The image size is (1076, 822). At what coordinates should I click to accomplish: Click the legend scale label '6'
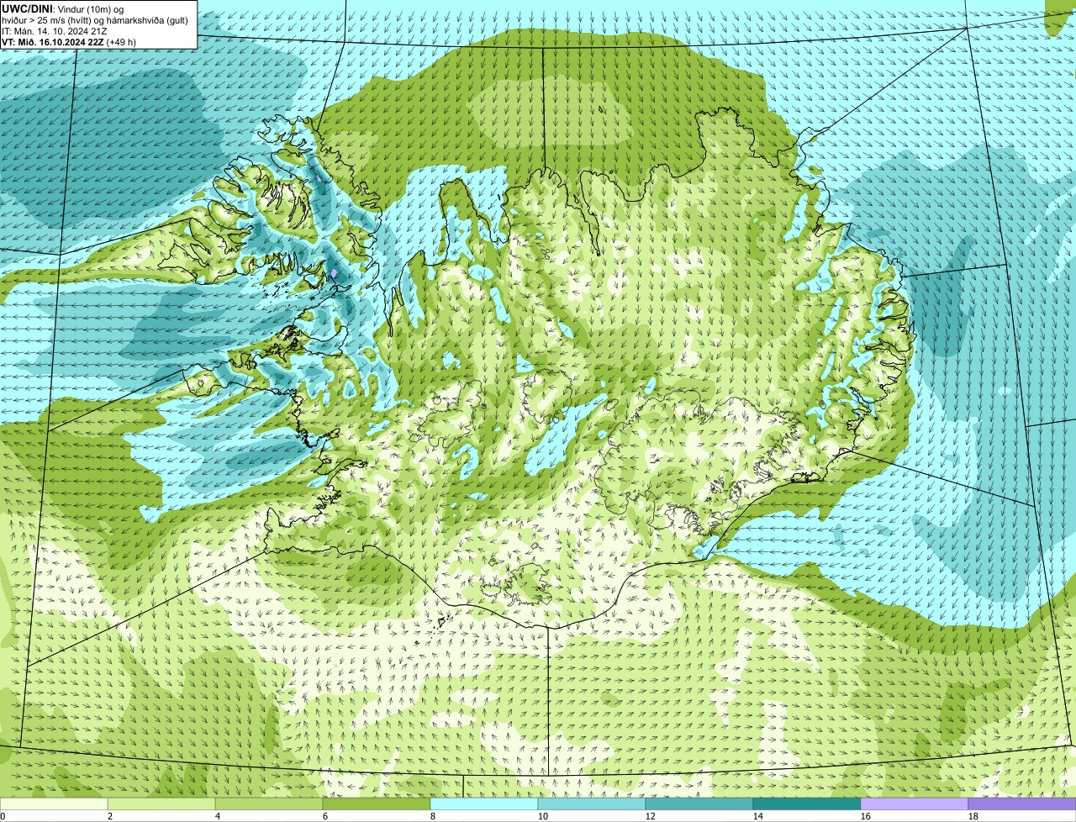pyautogui.click(x=325, y=816)
